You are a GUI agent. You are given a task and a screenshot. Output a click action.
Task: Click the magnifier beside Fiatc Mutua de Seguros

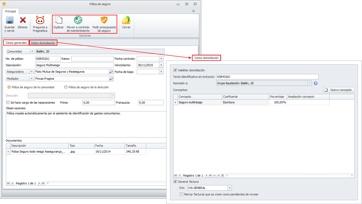pos(111,72)
